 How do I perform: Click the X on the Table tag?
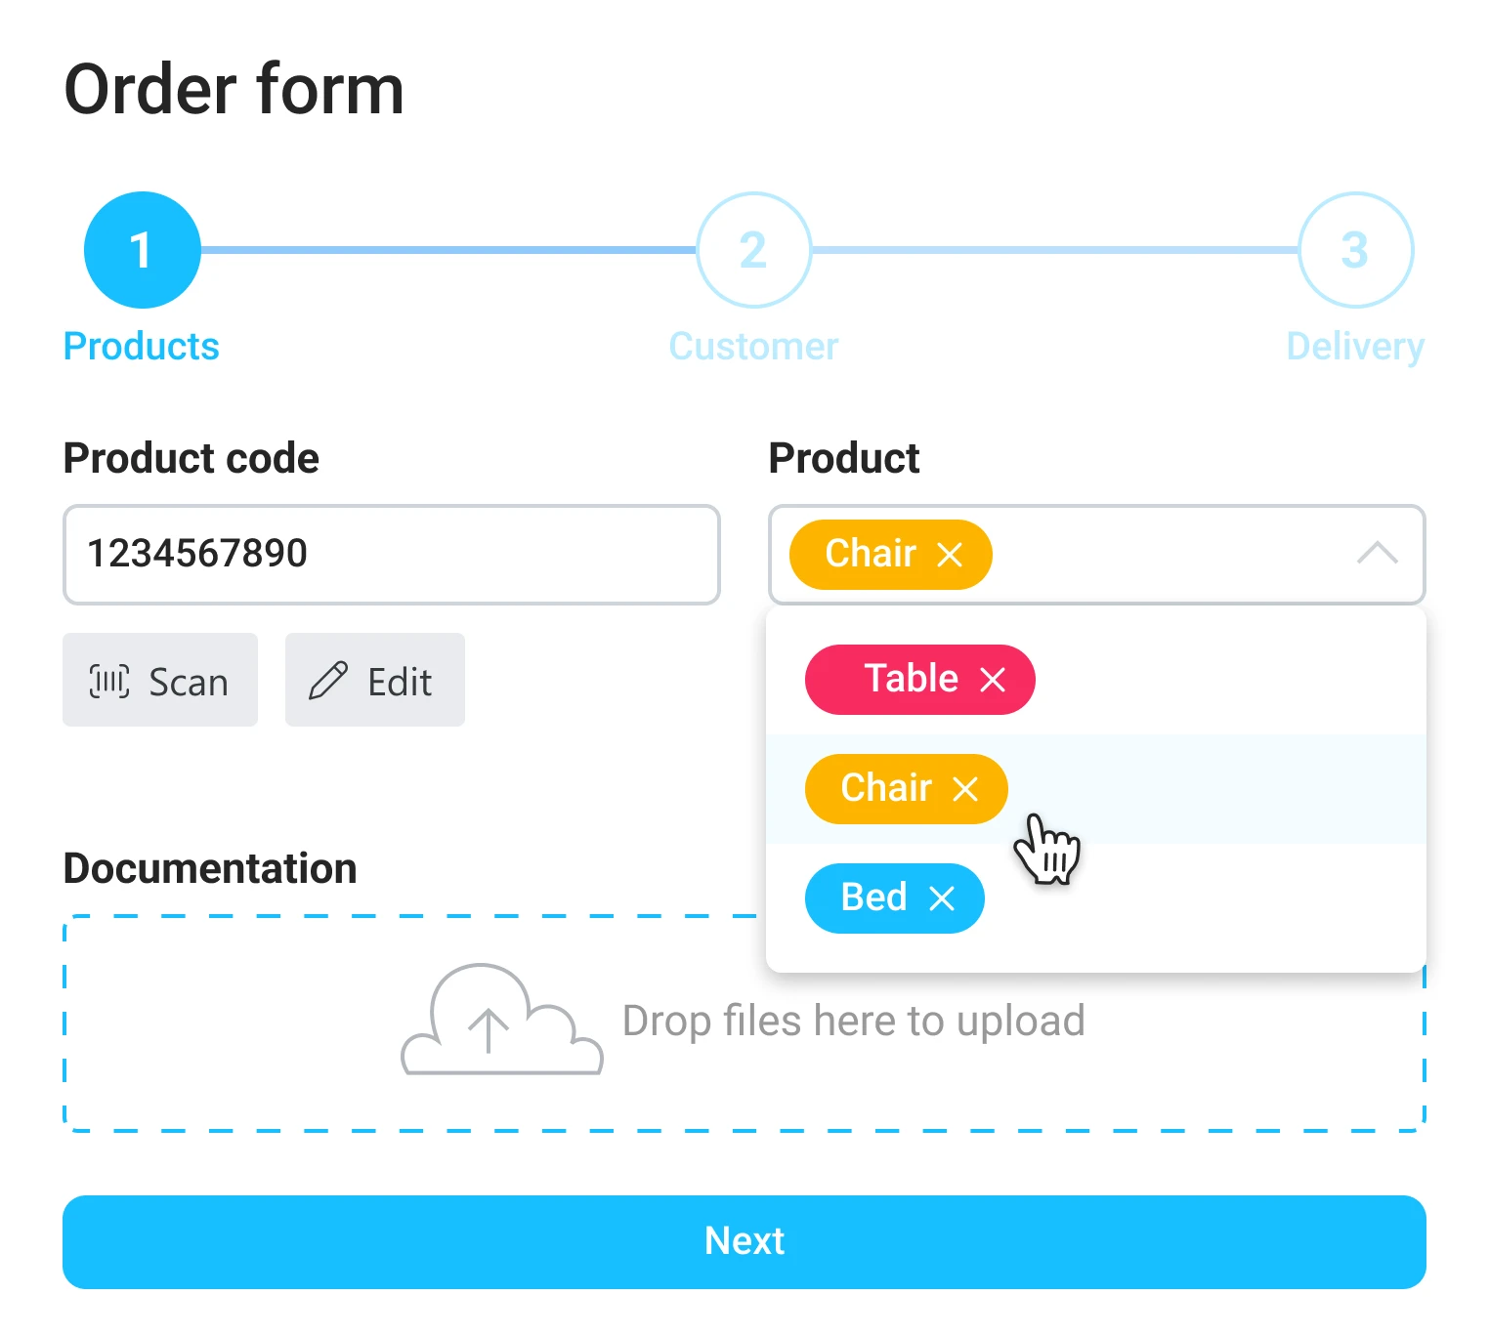993,680
